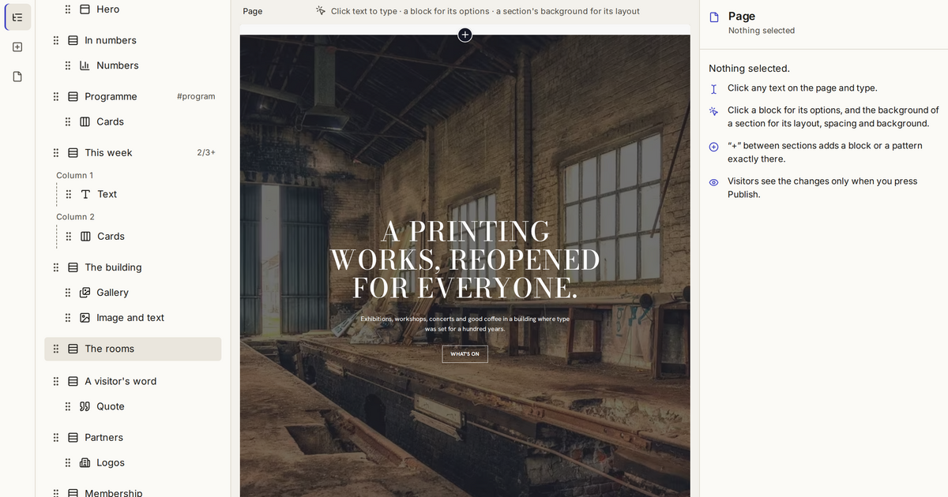Screen dimensions: 948x497
Task: Click the T icon of the Text block
Action: click(x=85, y=194)
